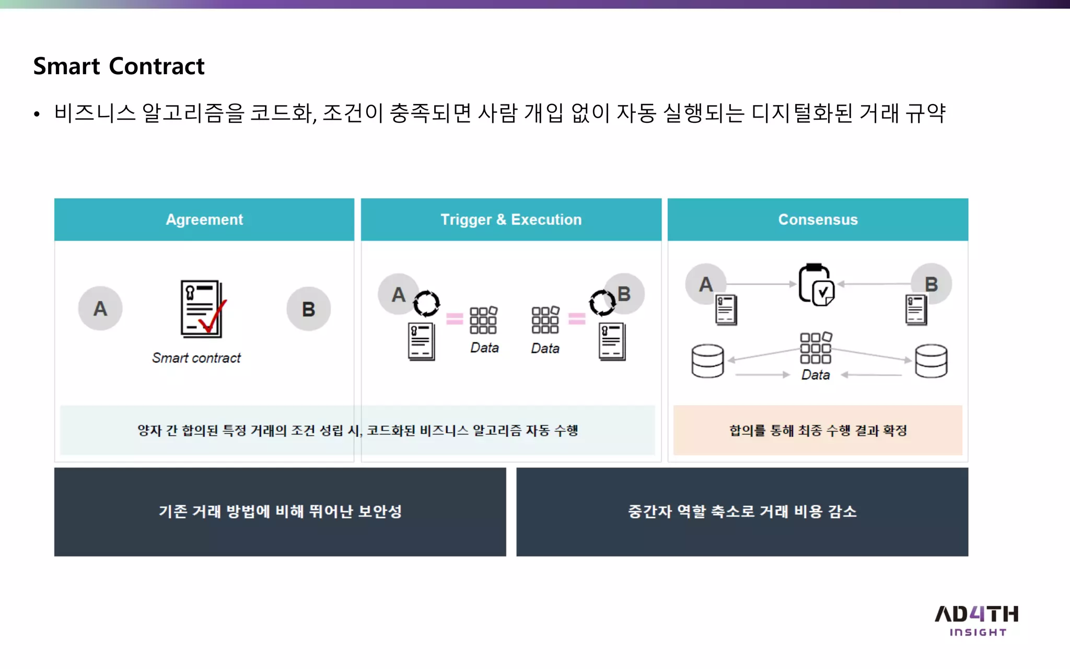Click the dark box '중간자 역할 축소로 거래 비용 감소'
The image size is (1070, 669).
[x=742, y=512]
